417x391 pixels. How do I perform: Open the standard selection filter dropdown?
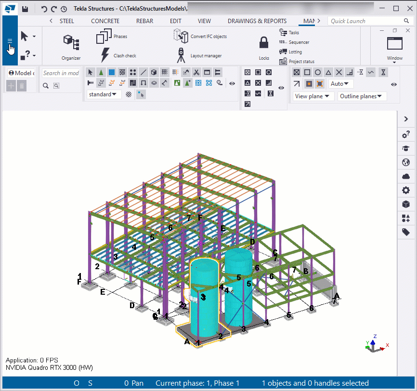103,94
